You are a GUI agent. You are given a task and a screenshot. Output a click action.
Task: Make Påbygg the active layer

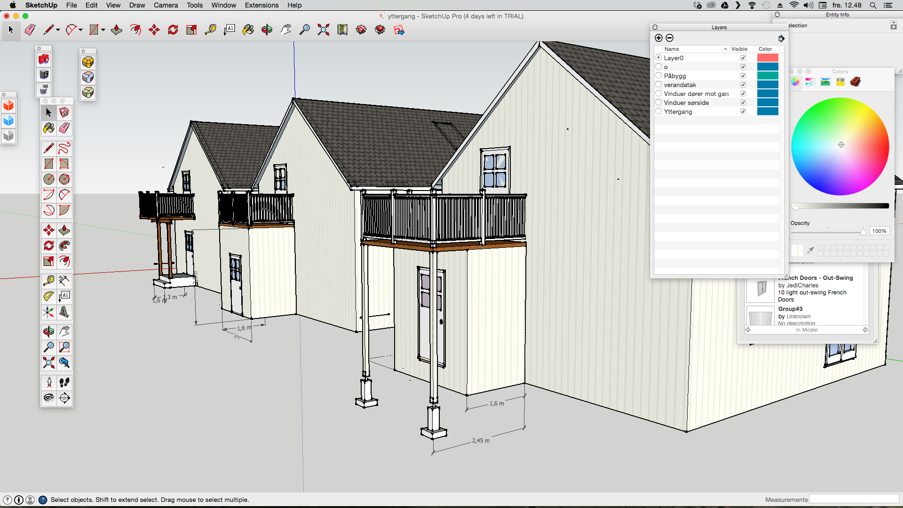tap(658, 76)
